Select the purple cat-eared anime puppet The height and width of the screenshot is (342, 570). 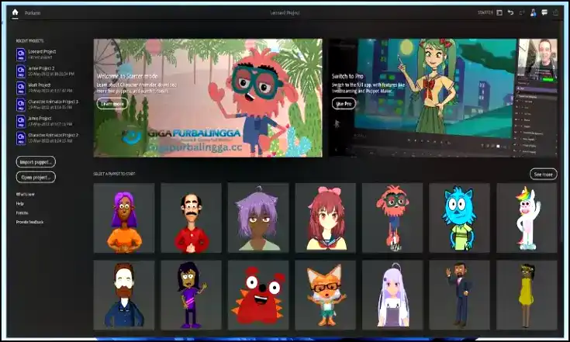click(x=258, y=218)
